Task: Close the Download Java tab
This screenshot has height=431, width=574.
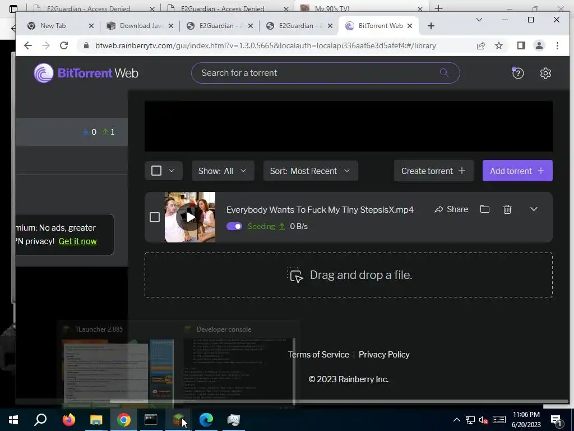Action: tap(170, 26)
